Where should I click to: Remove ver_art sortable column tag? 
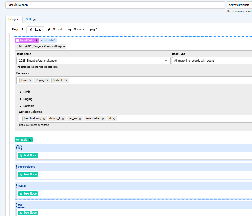click(80, 119)
